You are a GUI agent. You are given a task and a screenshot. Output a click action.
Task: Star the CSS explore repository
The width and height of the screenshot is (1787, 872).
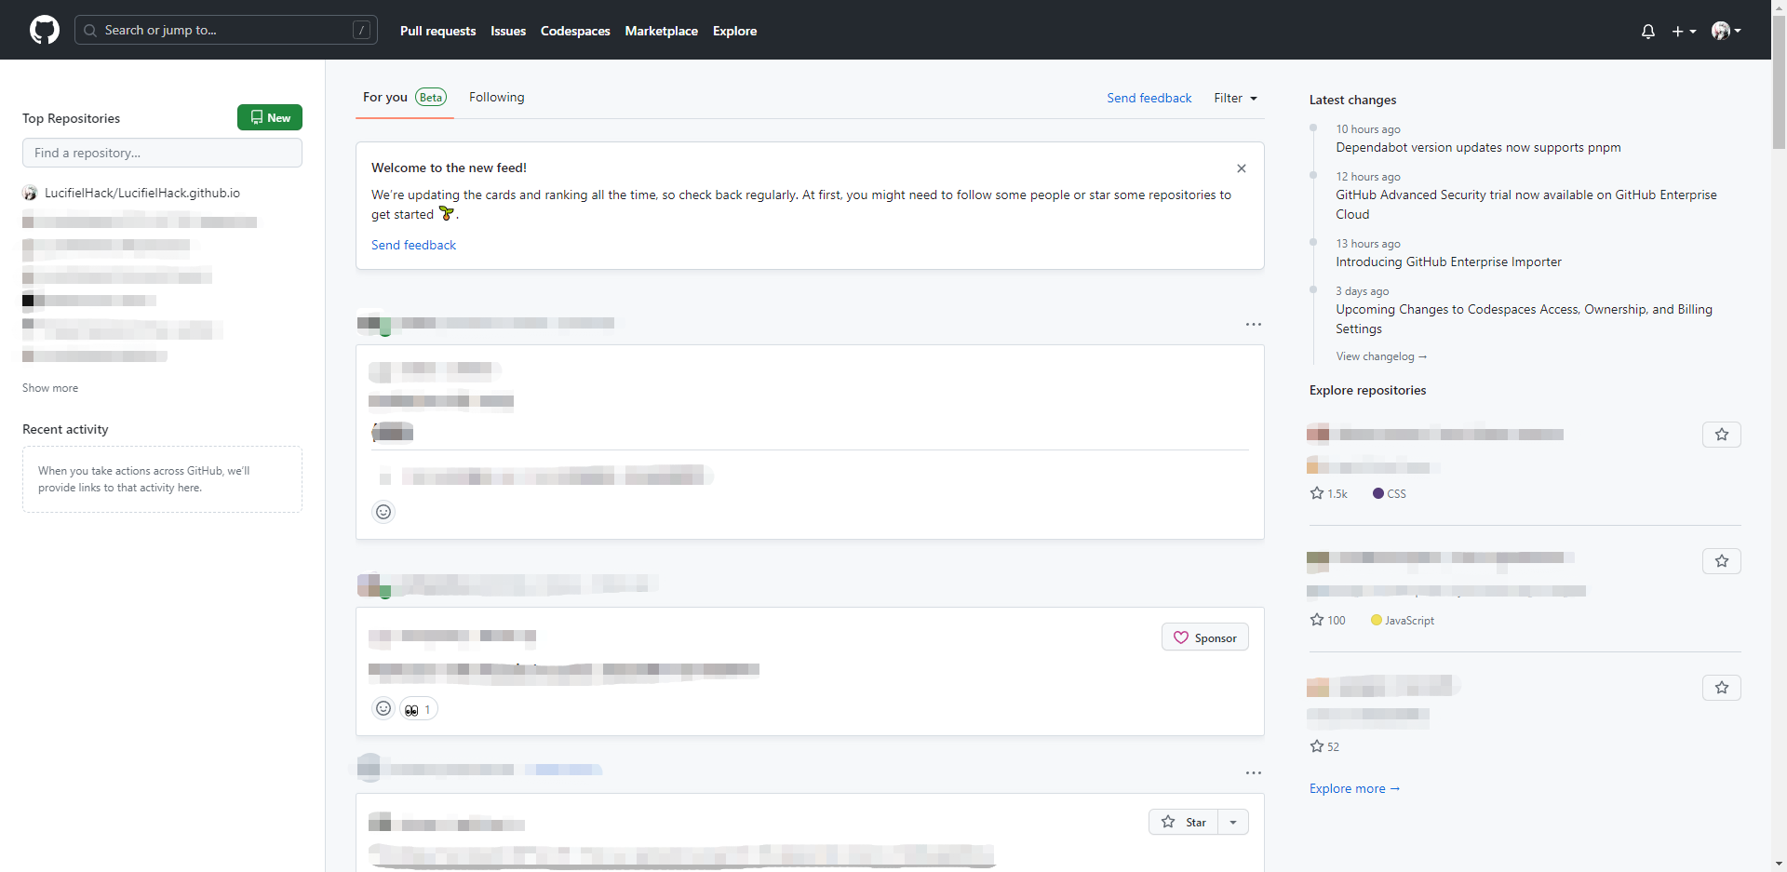pyautogui.click(x=1721, y=435)
